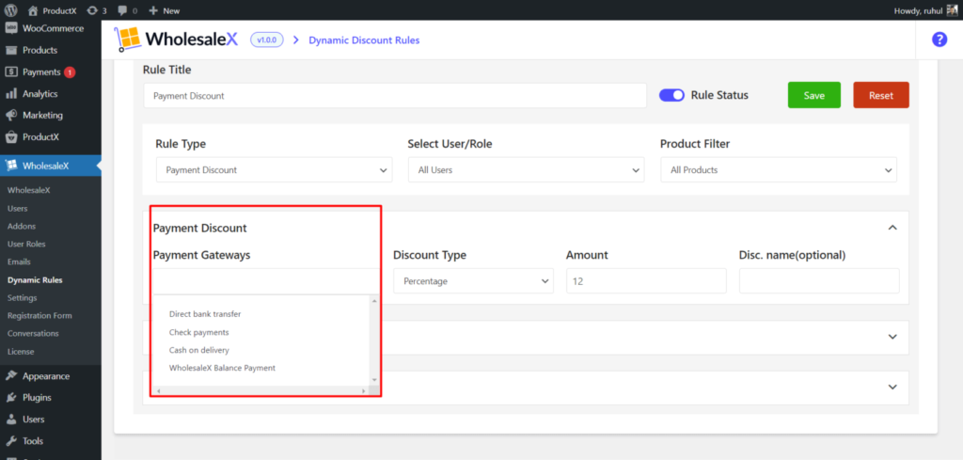
Task: Open the Emails submenu
Action: 19,262
